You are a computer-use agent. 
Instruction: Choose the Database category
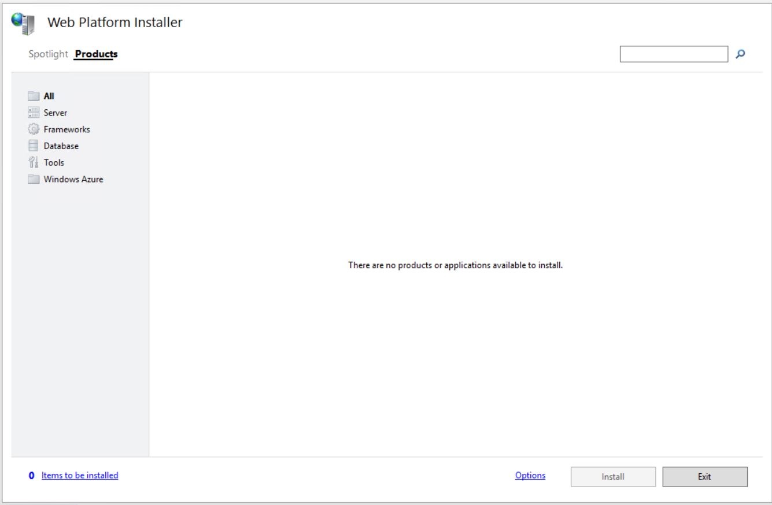point(61,146)
